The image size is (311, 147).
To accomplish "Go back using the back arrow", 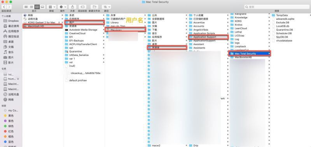I will coord(4,7).
